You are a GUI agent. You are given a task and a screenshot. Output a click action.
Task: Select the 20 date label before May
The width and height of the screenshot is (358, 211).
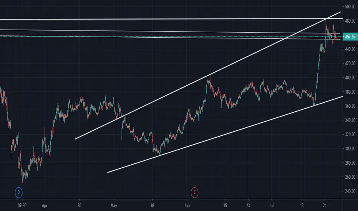pos(79,206)
